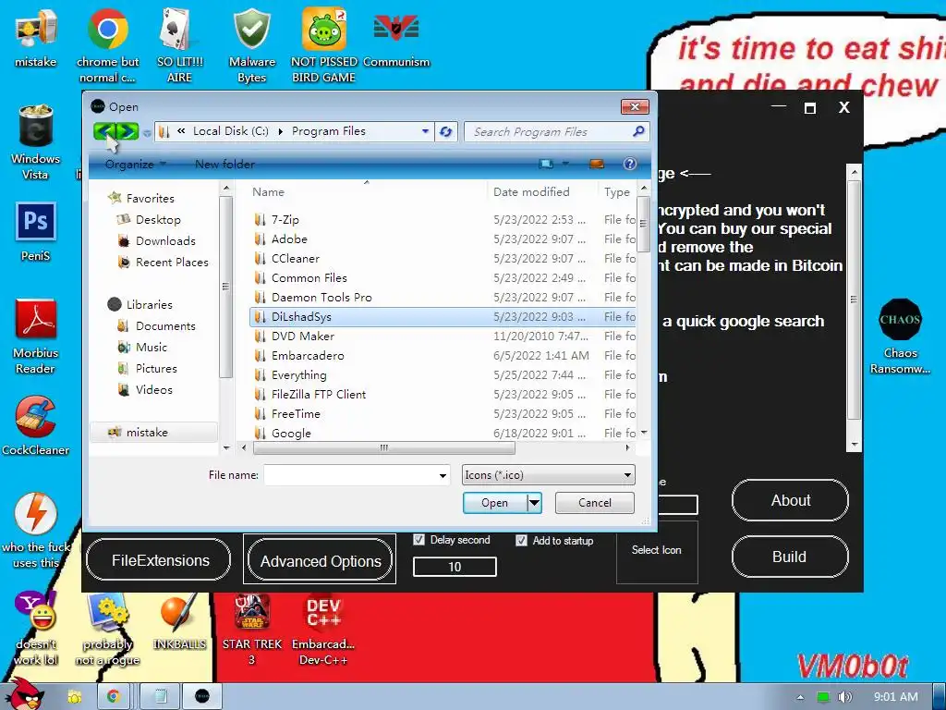Sort by the Type column header
The width and height of the screenshot is (946, 710).
pyautogui.click(x=616, y=192)
